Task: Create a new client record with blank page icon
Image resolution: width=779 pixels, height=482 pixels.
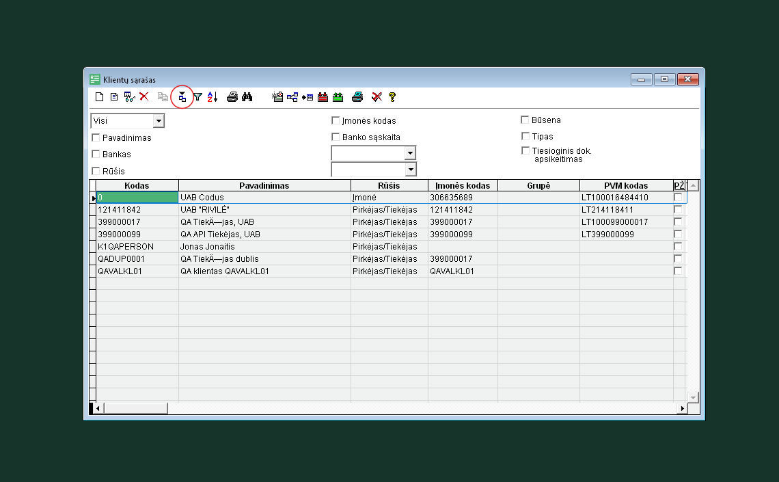Action: pos(99,97)
